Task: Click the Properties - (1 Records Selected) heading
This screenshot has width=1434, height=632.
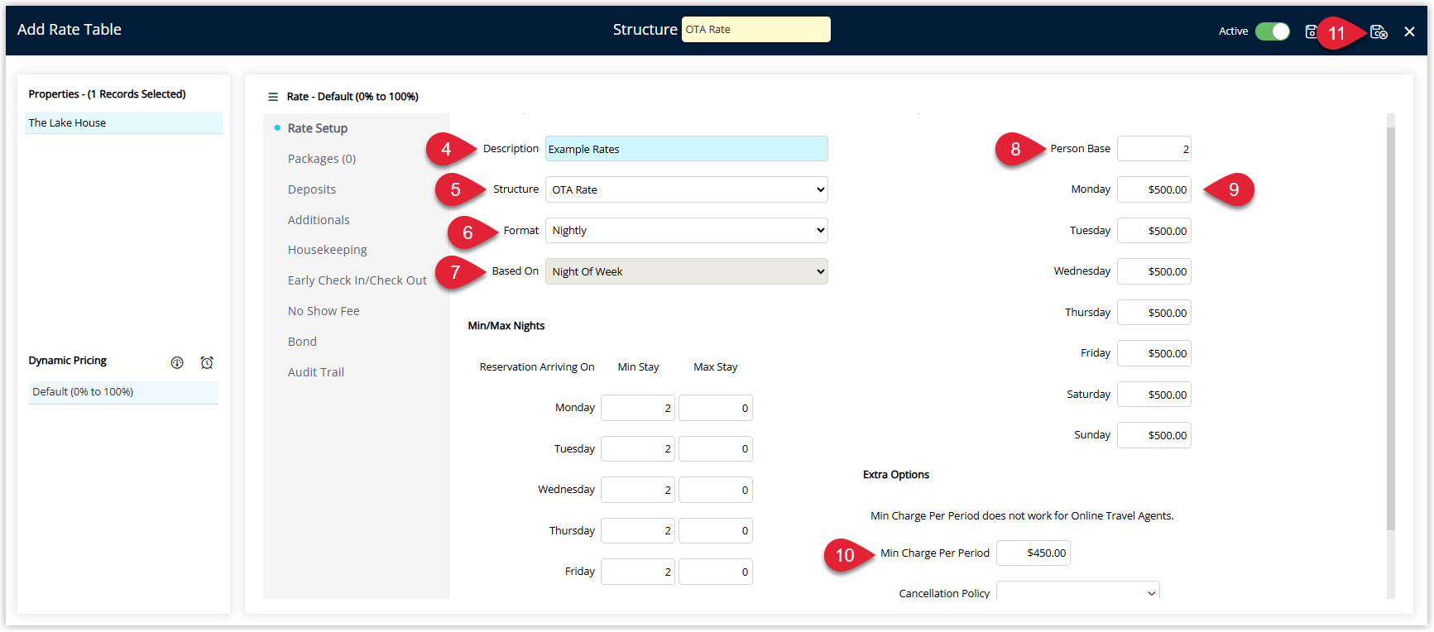Action: click(x=108, y=94)
